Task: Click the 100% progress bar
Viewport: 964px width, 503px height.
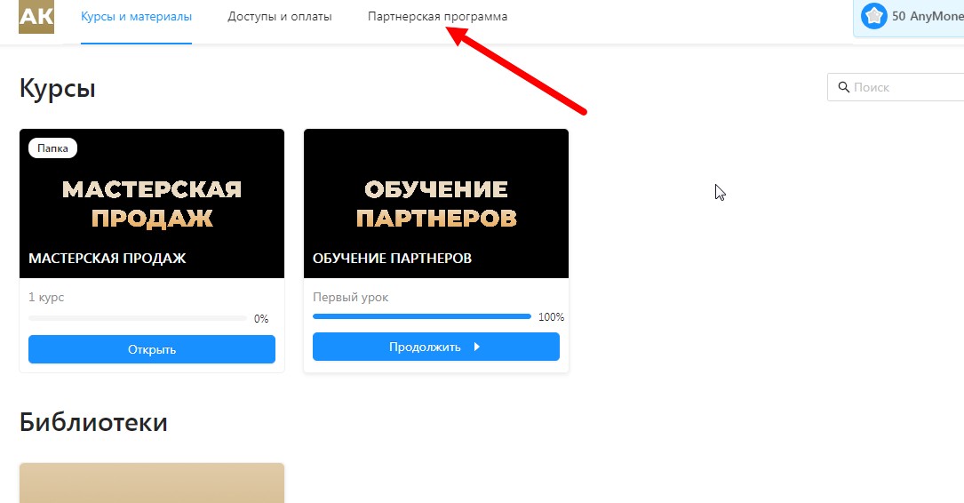Action: (422, 316)
